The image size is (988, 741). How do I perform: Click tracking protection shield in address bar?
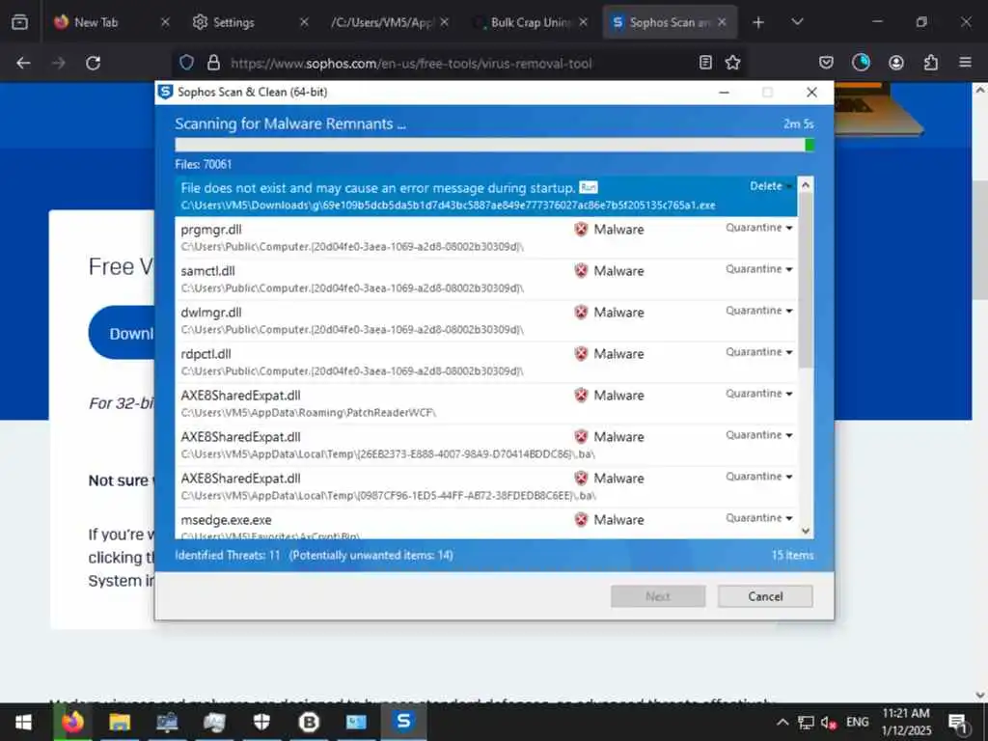(186, 63)
